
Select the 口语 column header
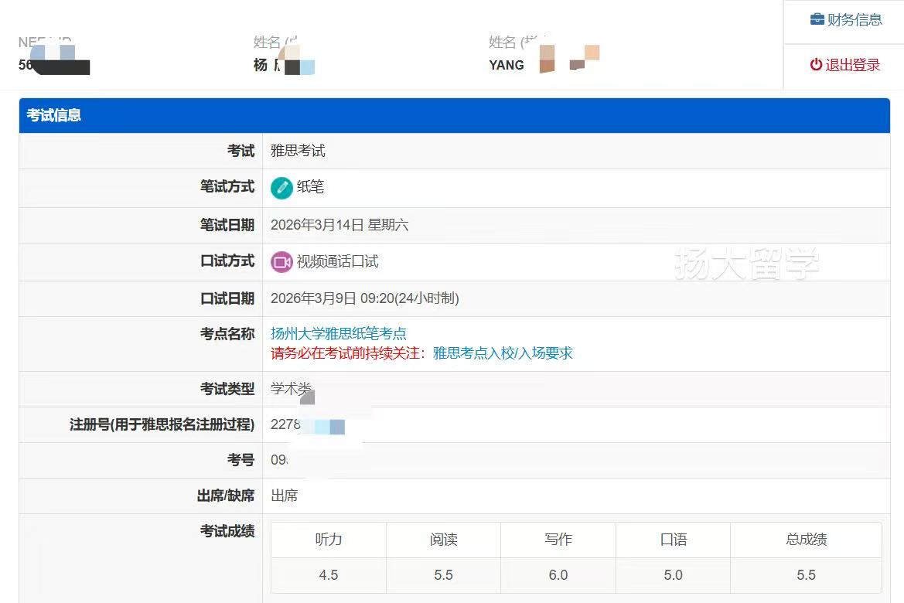[x=673, y=540]
